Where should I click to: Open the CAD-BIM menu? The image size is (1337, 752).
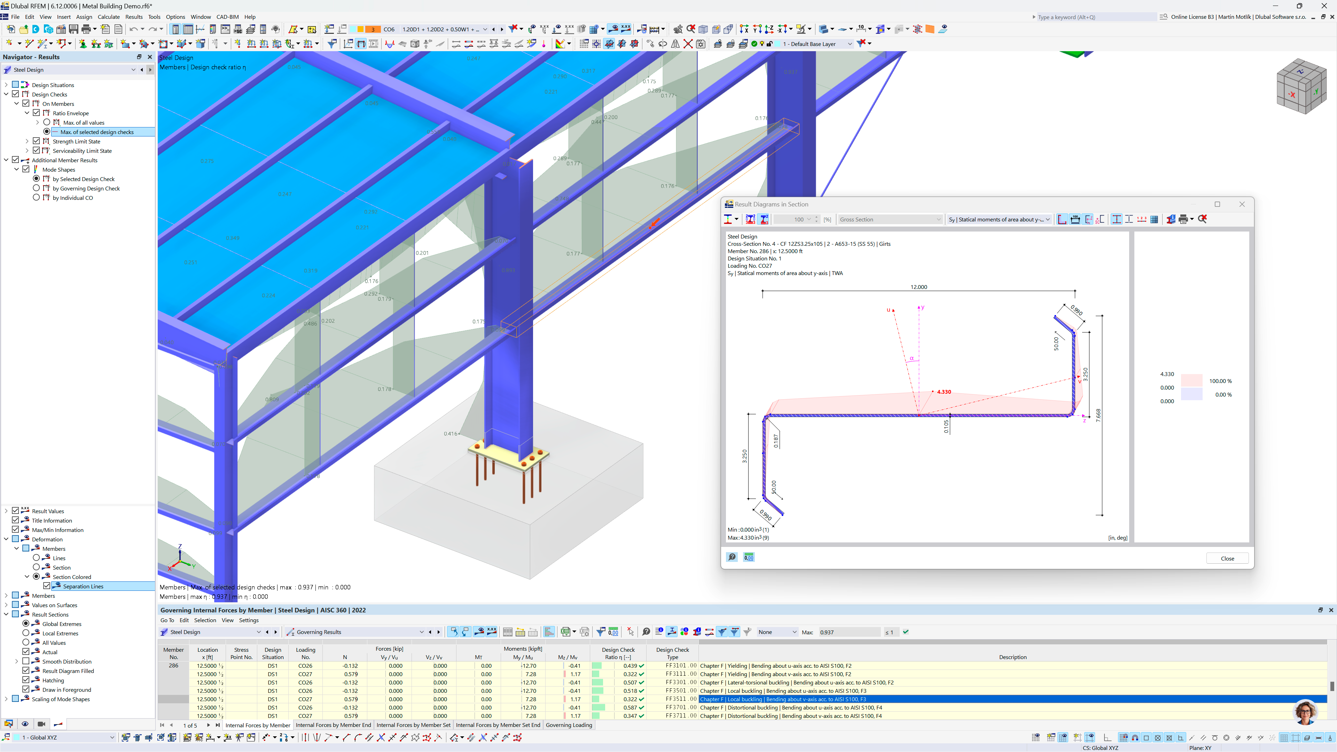[x=227, y=17]
